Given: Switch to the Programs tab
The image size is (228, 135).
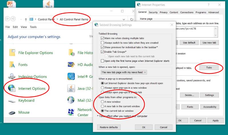Looking at the screenshot, I should point(201,12).
